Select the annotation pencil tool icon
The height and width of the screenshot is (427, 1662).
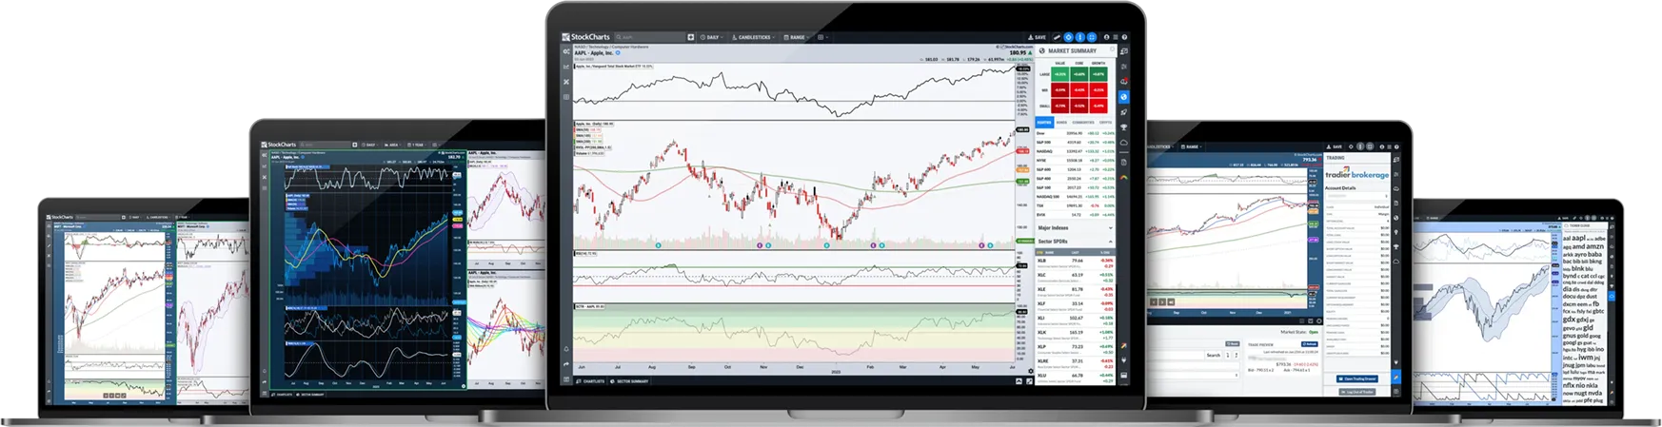pos(1056,37)
